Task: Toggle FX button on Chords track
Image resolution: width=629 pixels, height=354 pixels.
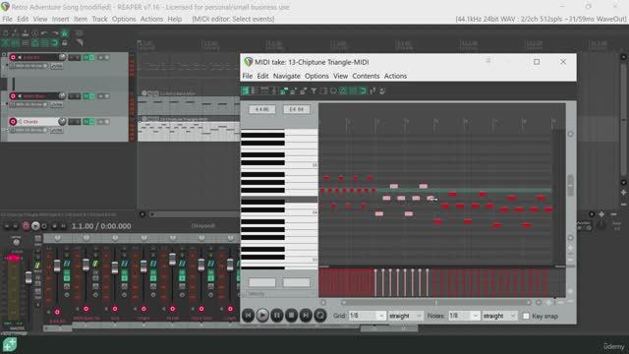Action: (x=86, y=122)
